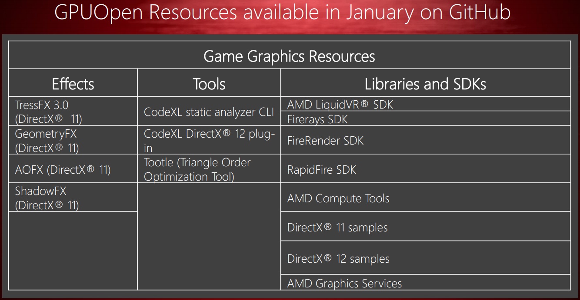Select the 'DirectX 11 samples' row
580x300 pixels.
(426, 226)
